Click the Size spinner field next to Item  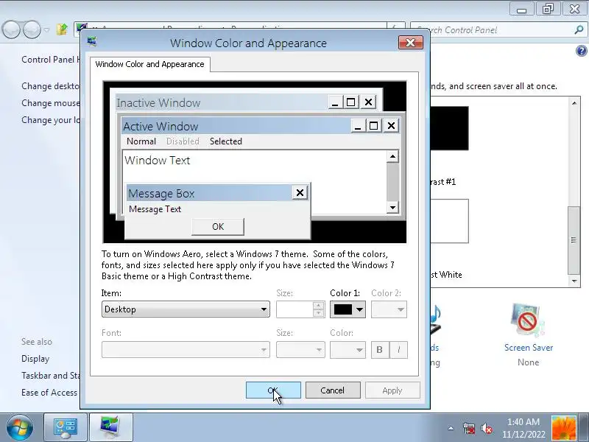[x=300, y=309]
